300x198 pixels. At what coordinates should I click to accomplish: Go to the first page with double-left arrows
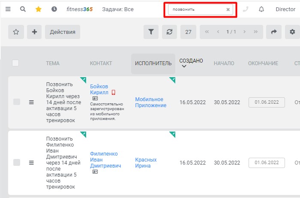(x=207, y=32)
